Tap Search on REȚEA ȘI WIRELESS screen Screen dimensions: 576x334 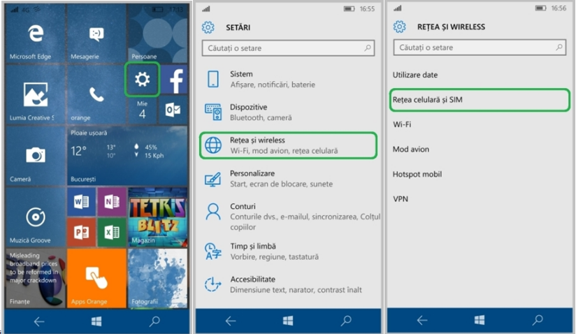pyautogui.click(x=538, y=320)
